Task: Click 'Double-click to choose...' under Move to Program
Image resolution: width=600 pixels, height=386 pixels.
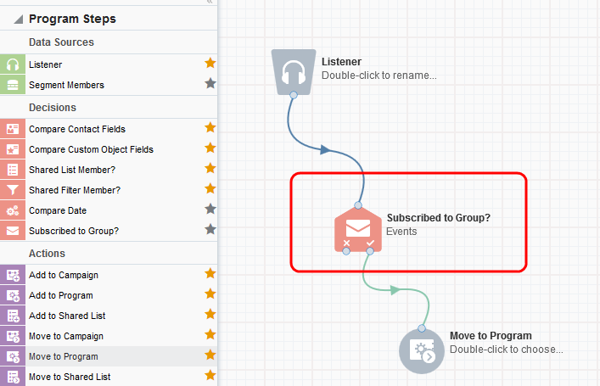Action: point(507,350)
